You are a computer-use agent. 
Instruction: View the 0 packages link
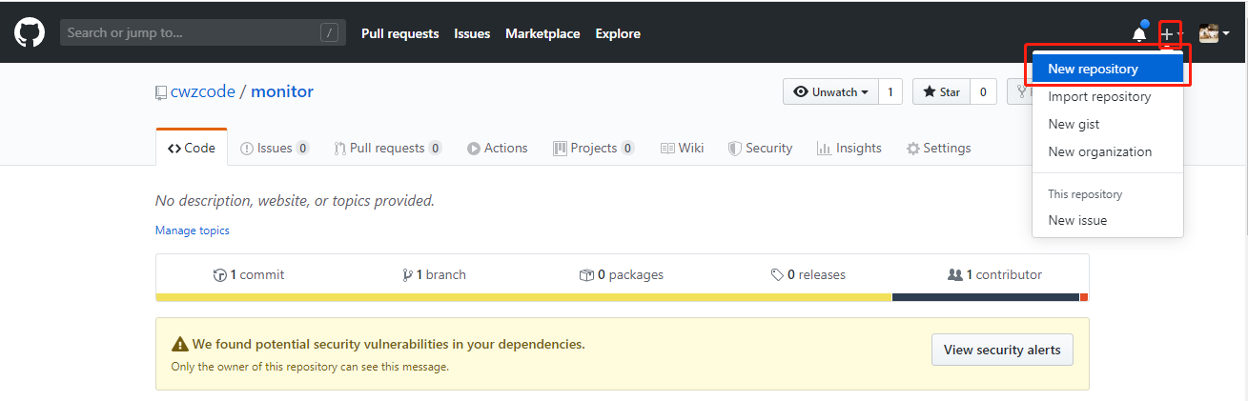click(622, 274)
